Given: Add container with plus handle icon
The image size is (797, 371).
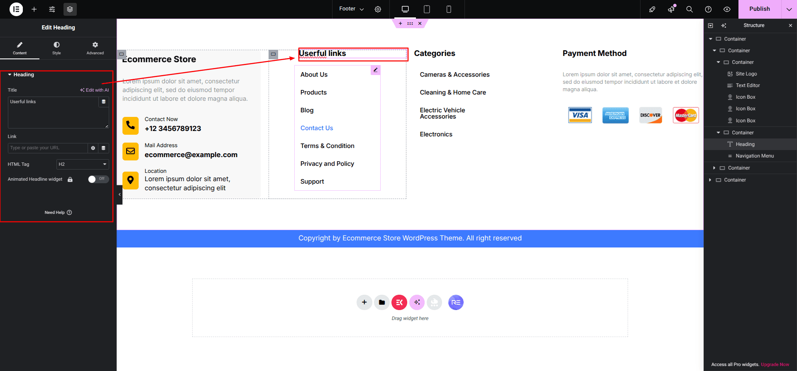Looking at the screenshot, I should coord(400,24).
